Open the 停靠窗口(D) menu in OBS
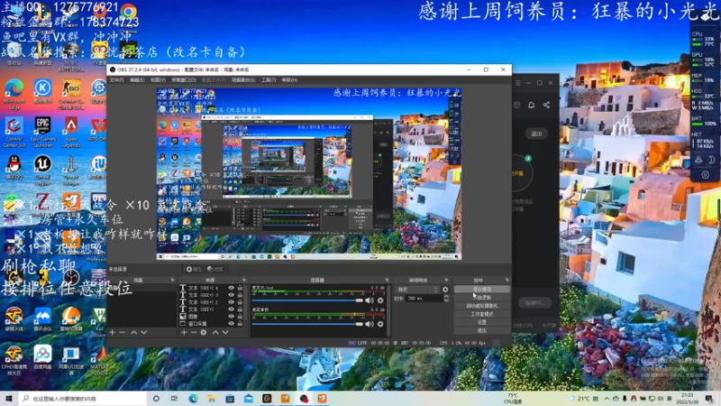Viewport: 721px width, 406px height. pyautogui.click(x=184, y=80)
